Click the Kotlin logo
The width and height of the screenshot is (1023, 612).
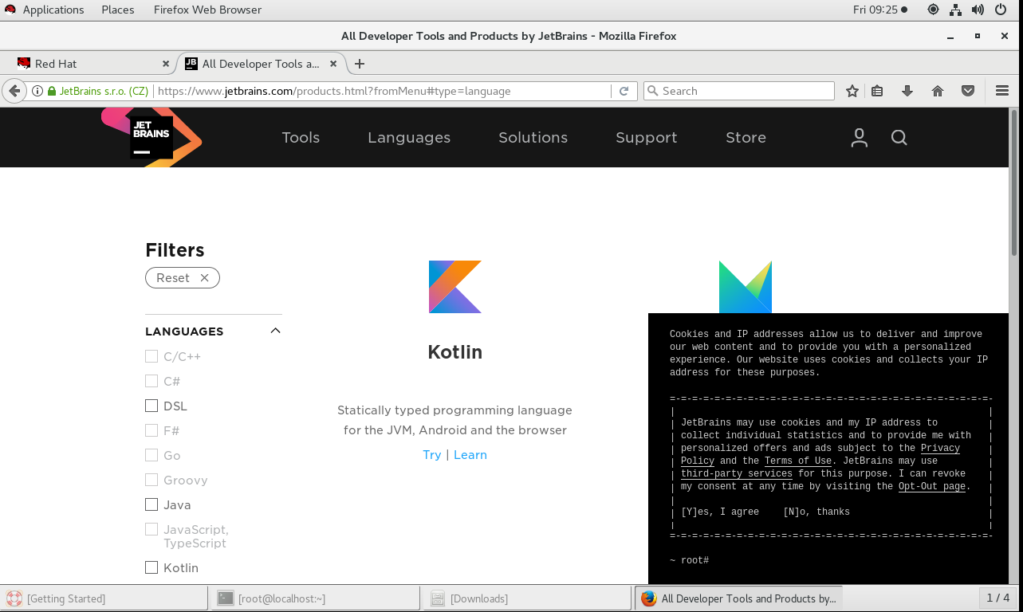coord(455,287)
